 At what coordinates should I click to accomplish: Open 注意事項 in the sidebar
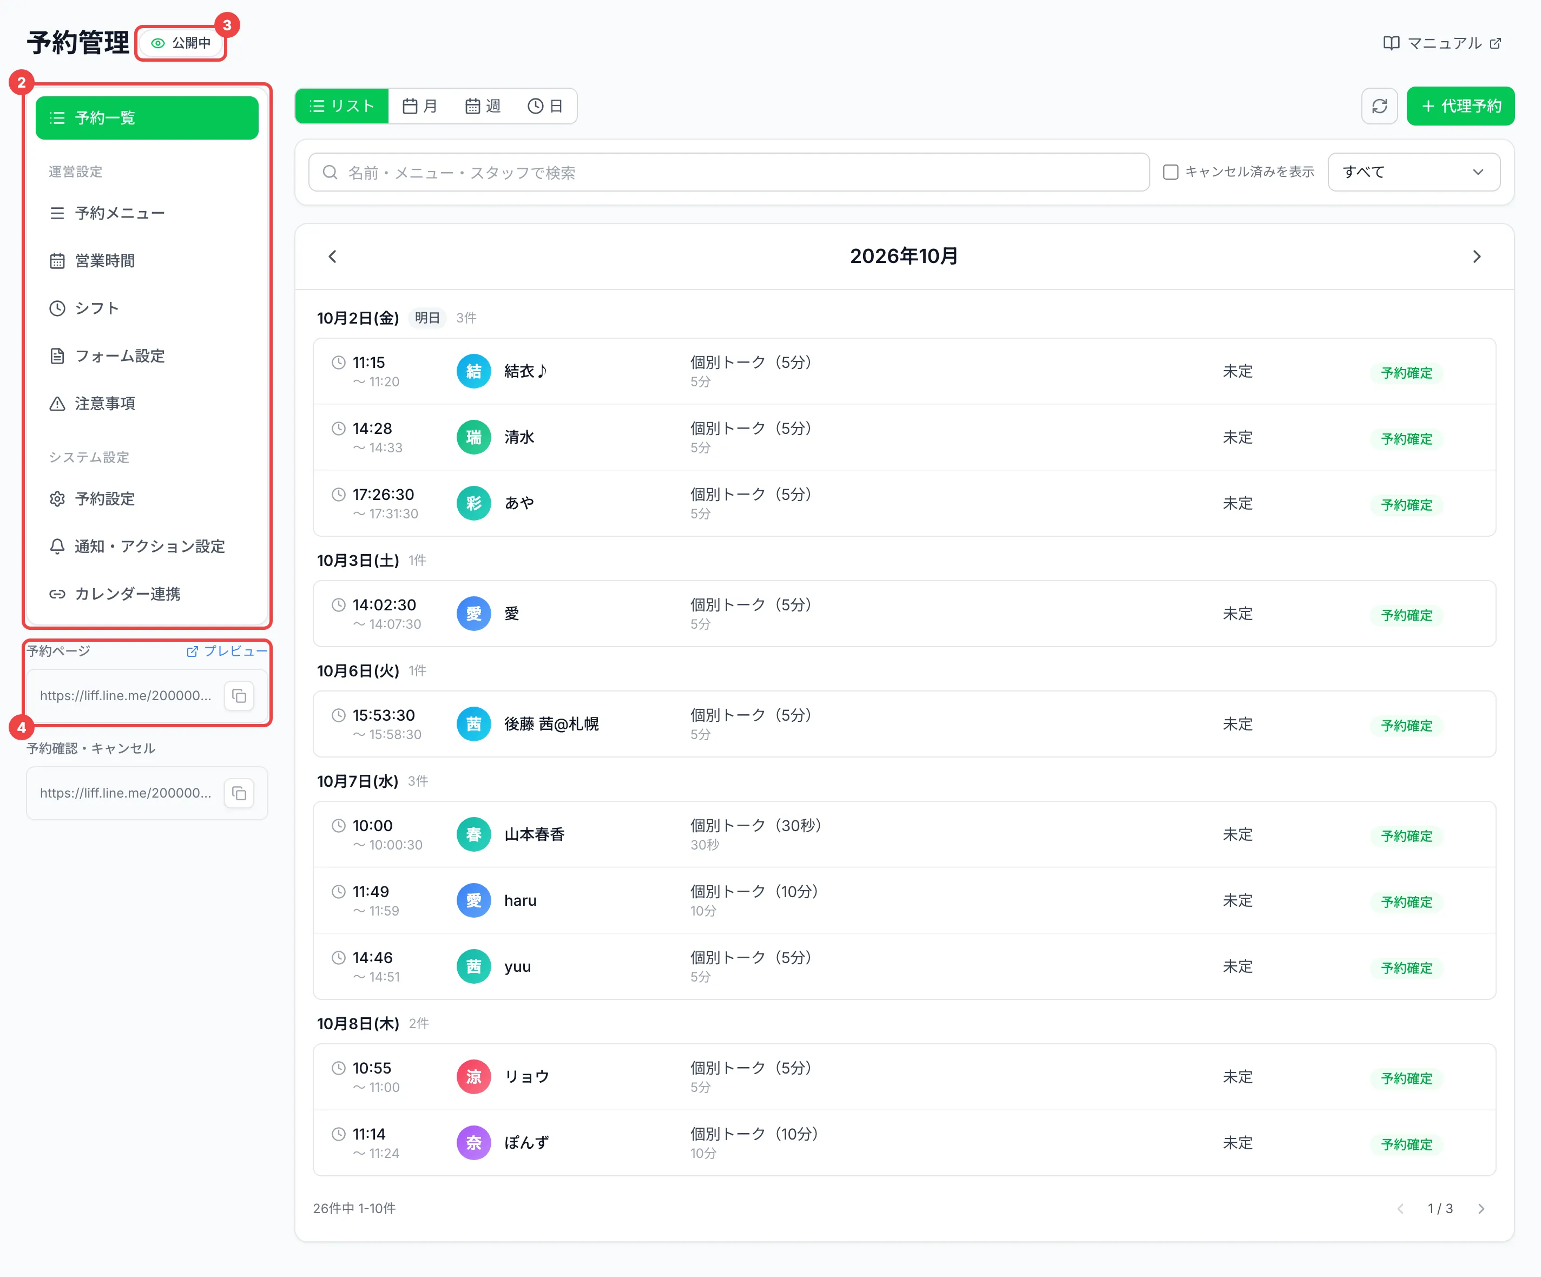coord(147,404)
